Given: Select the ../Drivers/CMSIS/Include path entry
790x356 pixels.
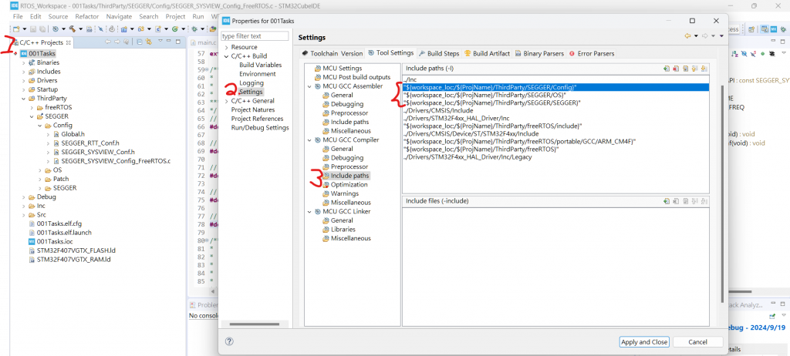Looking at the screenshot, I should click(555, 109).
